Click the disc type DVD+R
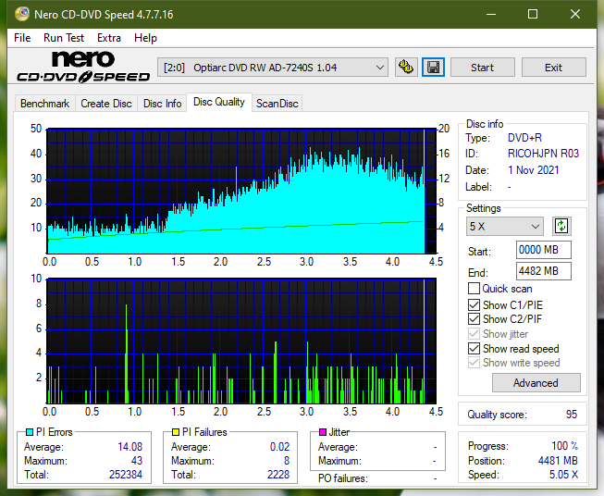Viewport: 604px width, 496px height. point(524,138)
